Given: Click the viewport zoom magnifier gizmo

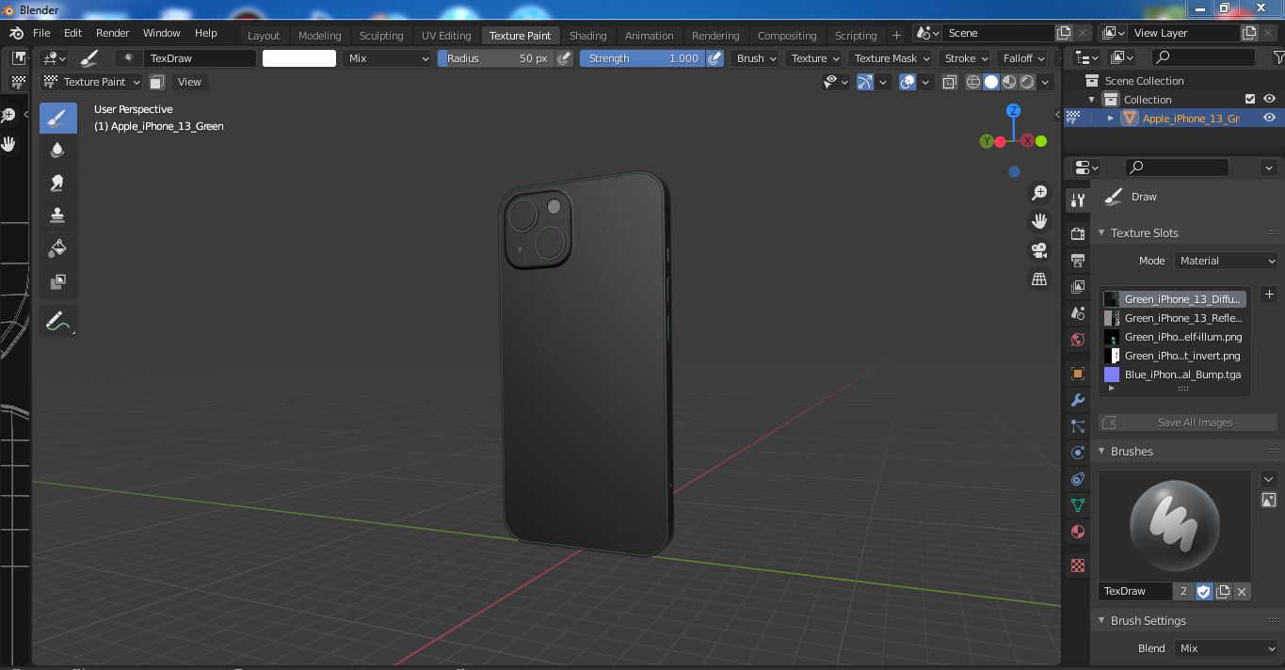Looking at the screenshot, I should tap(1039, 193).
